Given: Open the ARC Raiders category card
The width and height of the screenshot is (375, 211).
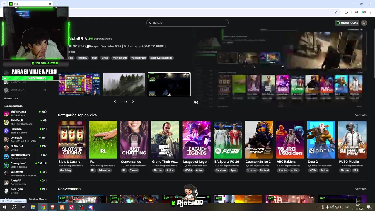Looking at the screenshot, I should tap(290, 140).
